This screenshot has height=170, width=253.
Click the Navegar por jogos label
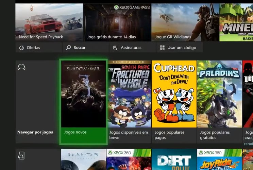tap(35, 132)
